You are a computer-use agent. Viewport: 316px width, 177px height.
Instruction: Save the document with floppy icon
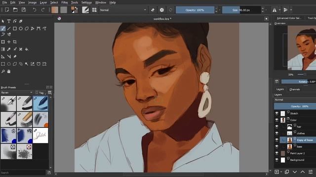click(x=24, y=10)
